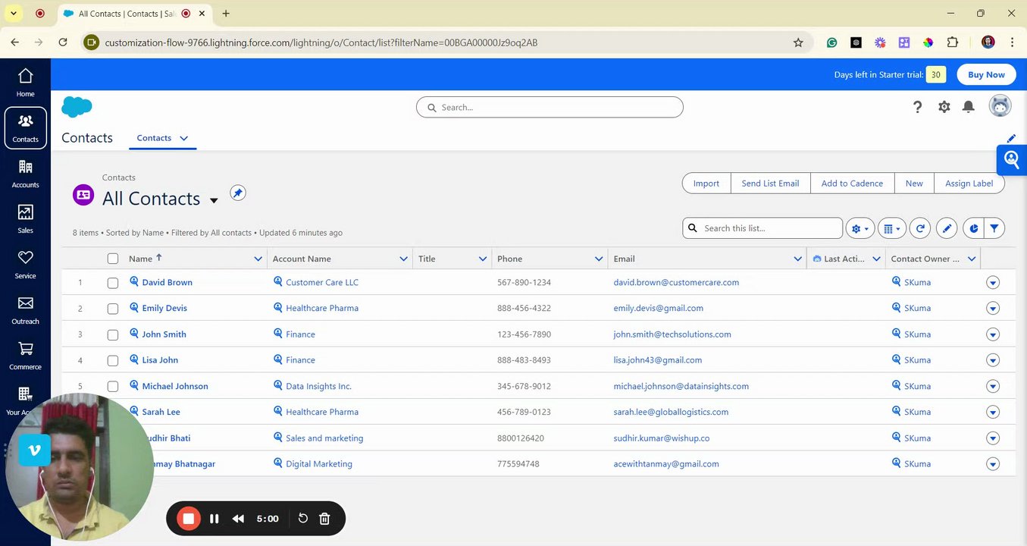The image size is (1027, 546).
Task: Open the Account Name column menu
Action: click(403, 259)
